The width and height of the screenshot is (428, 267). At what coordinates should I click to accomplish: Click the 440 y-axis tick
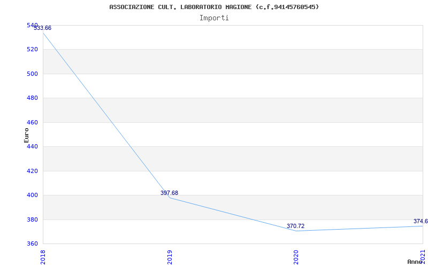pyautogui.click(x=32, y=146)
